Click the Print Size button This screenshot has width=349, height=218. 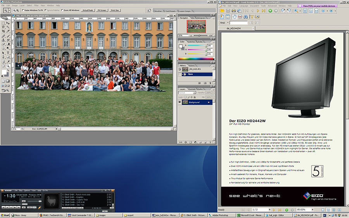(115, 10)
